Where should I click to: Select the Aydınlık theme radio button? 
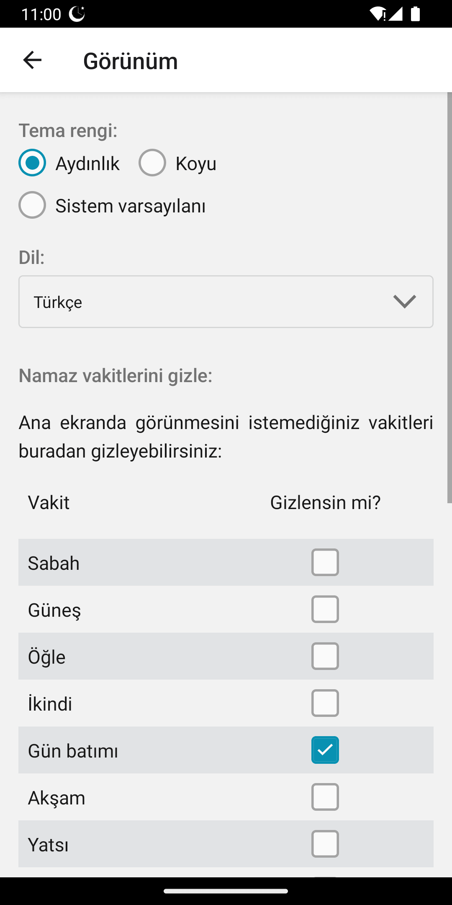32,163
